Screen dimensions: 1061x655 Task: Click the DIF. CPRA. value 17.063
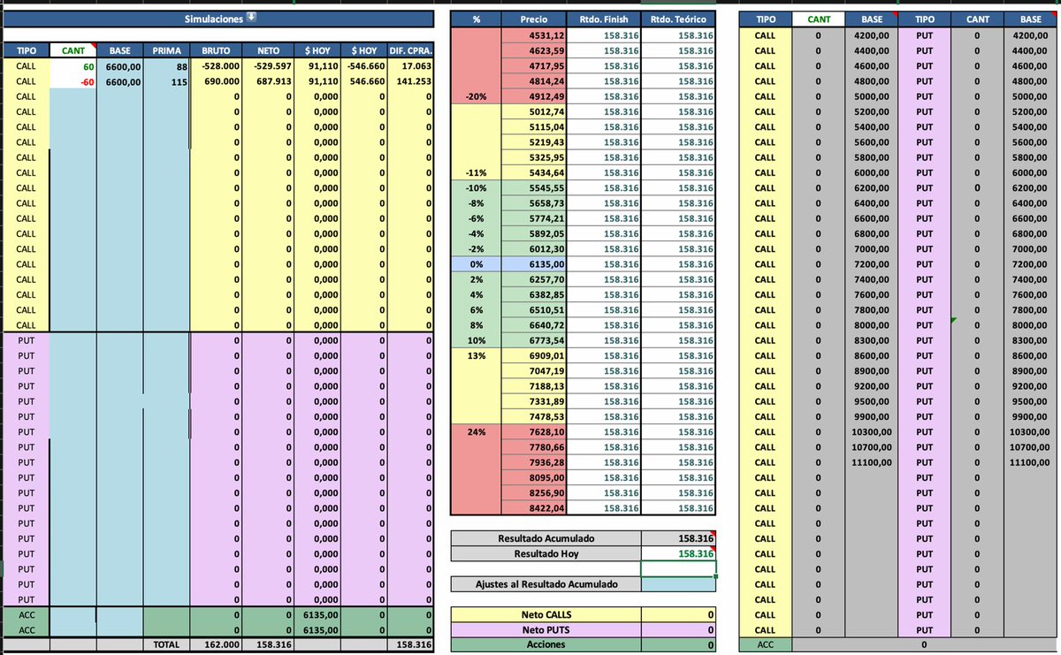coord(410,65)
